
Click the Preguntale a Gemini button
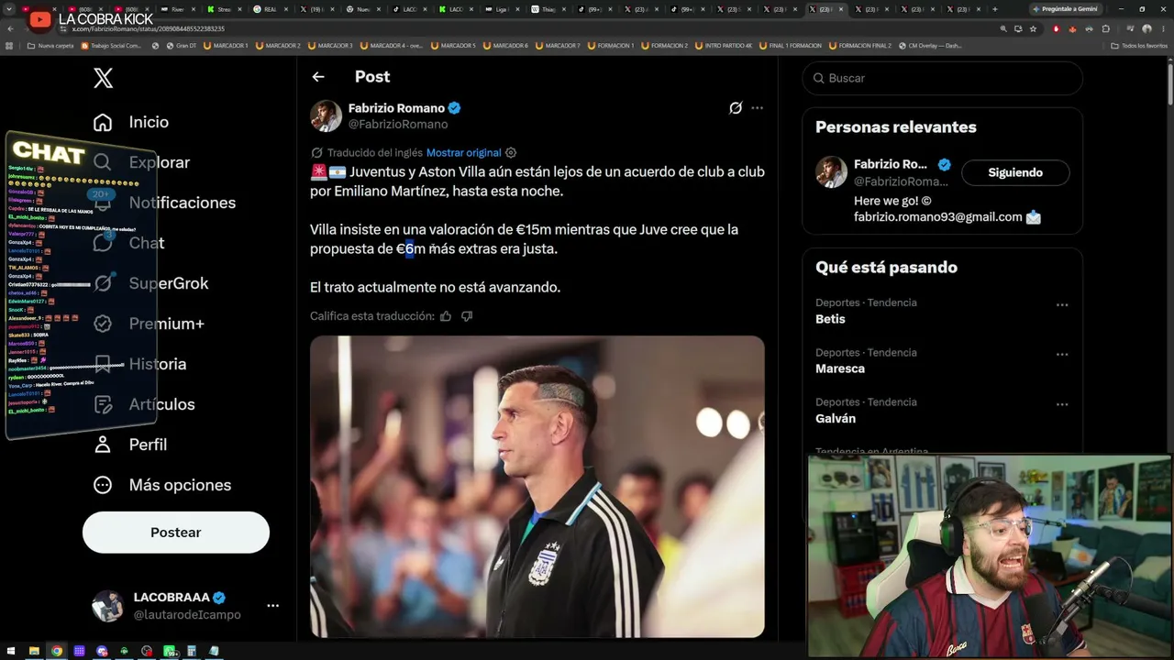(x=1064, y=9)
